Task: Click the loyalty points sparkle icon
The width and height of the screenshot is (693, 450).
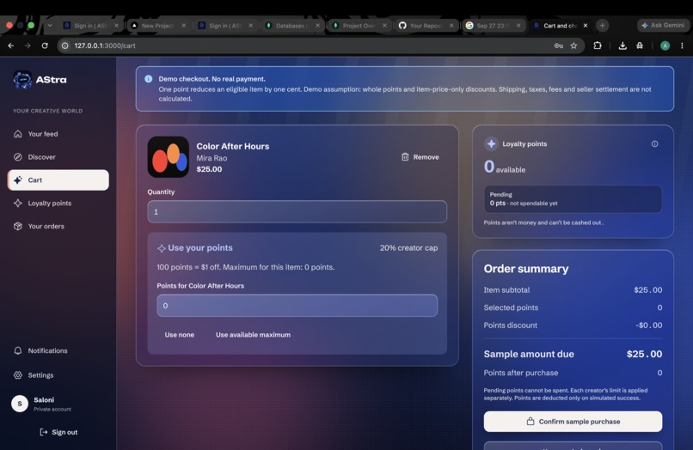Action: pyautogui.click(x=491, y=144)
